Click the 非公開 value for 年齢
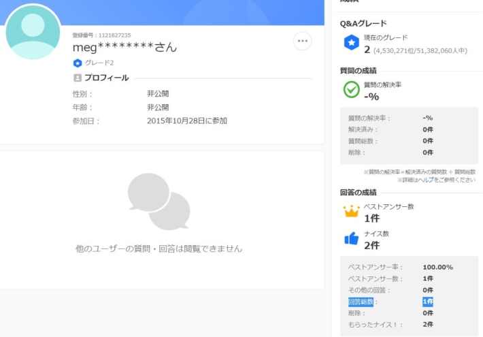This screenshot has width=483, height=337. pyautogui.click(x=158, y=108)
